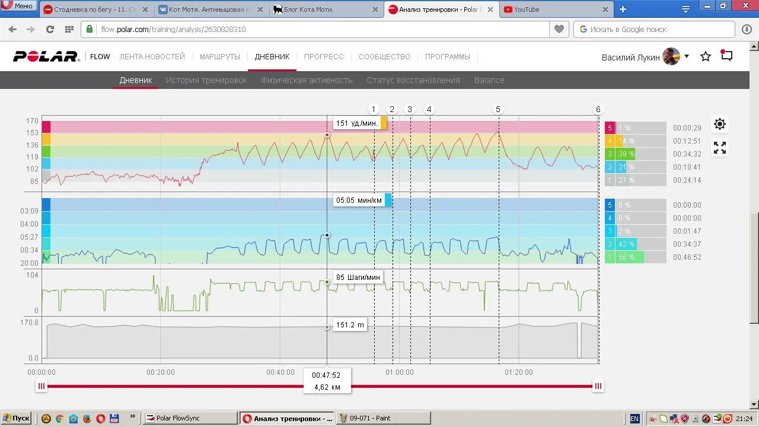Expand the charts to fullscreen view
This screenshot has width=759, height=427.
[719, 148]
